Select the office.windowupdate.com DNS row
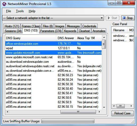 pos(53,44)
